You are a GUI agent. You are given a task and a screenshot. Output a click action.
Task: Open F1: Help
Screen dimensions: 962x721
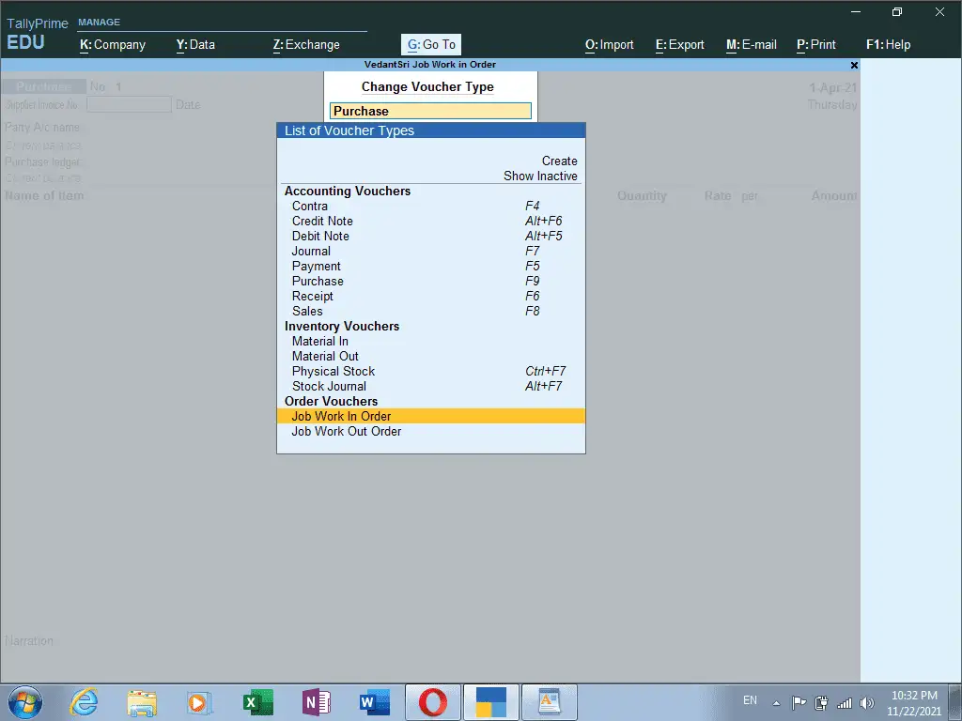coord(888,45)
